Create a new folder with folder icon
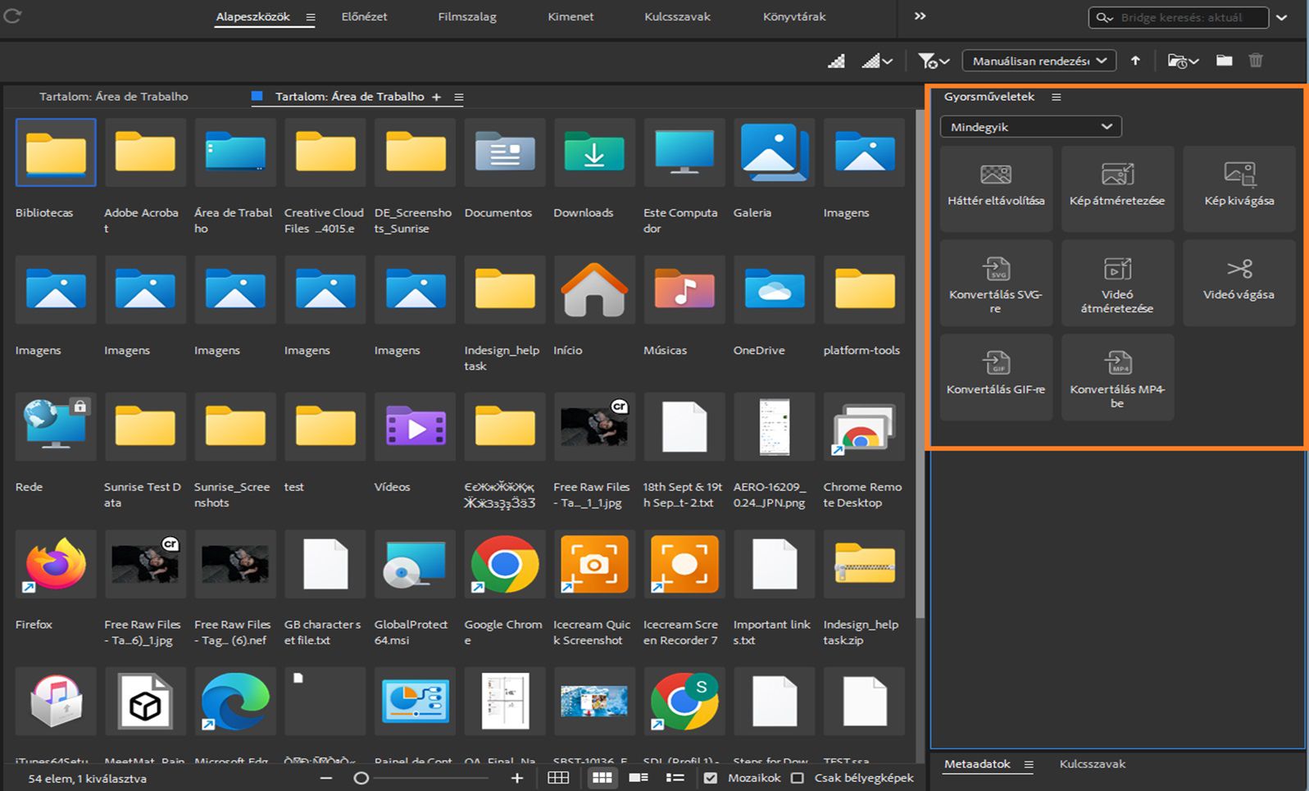Viewport: 1309px width, 791px height. coord(1224,61)
